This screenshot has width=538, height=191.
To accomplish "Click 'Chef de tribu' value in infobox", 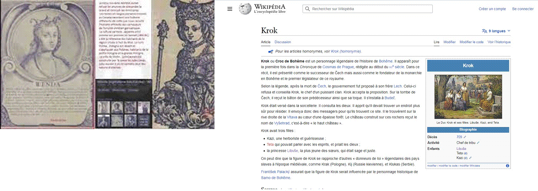I will click(x=466, y=143).
